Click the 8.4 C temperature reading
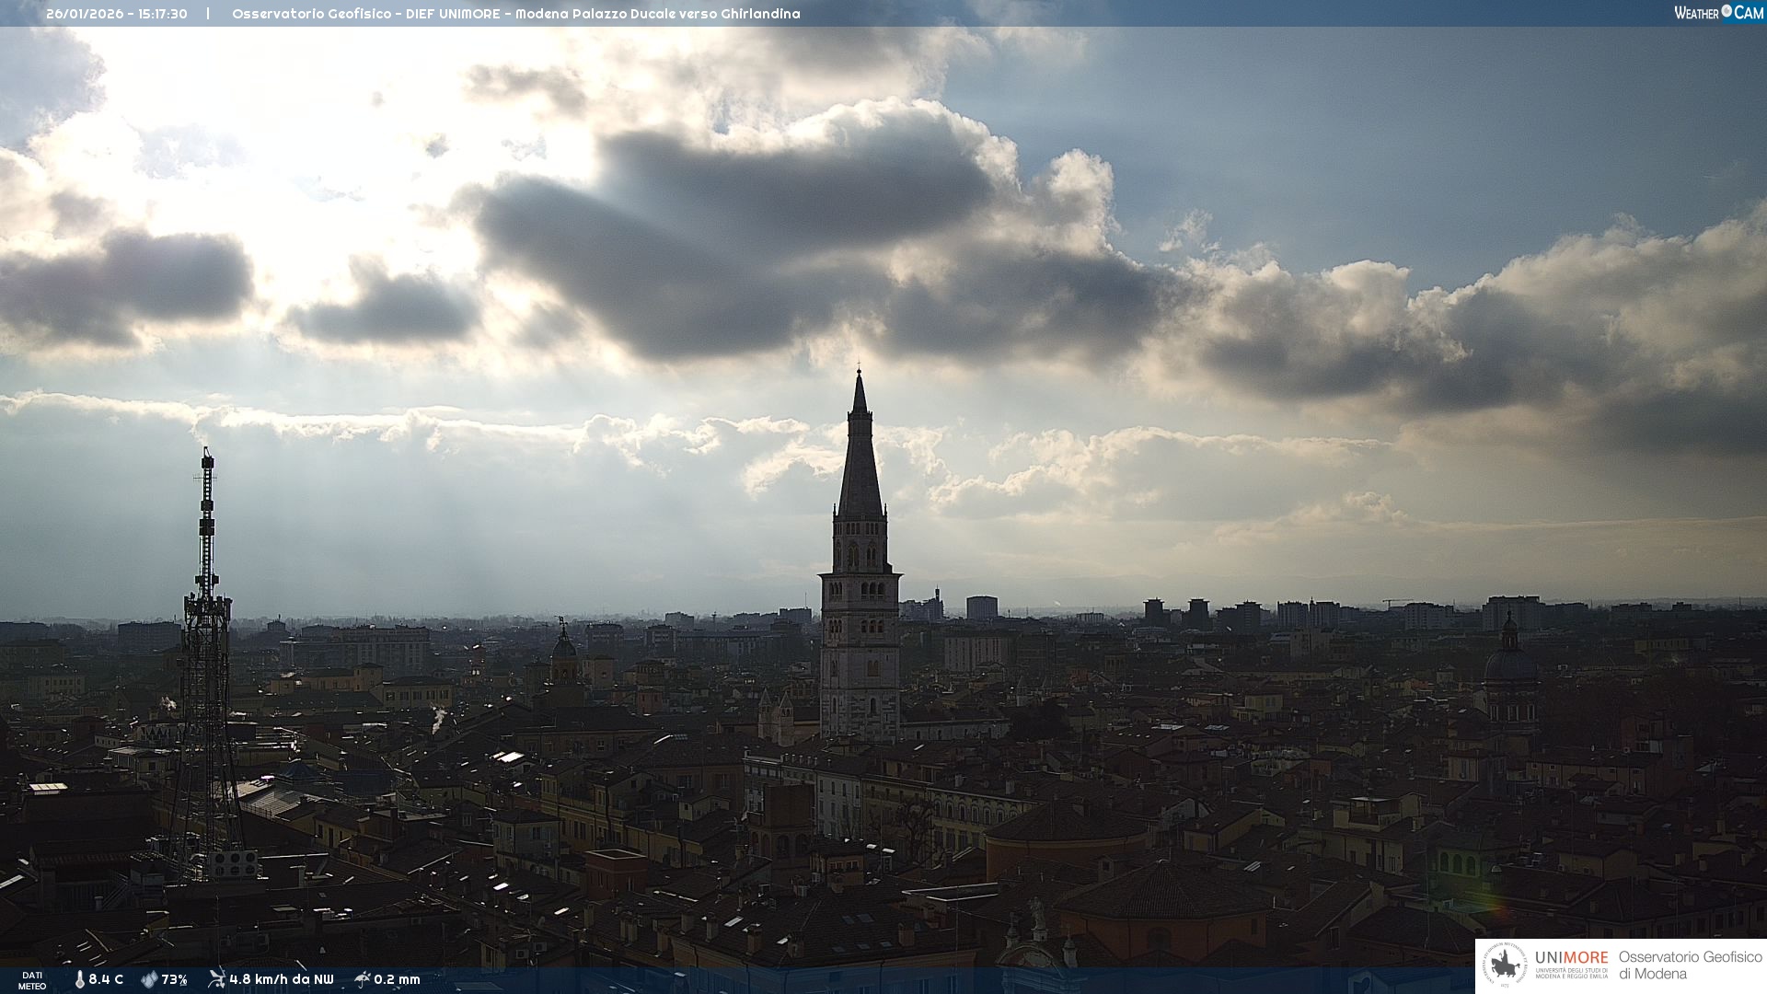Image resolution: width=1767 pixels, height=994 pixels. coord(106,979)
